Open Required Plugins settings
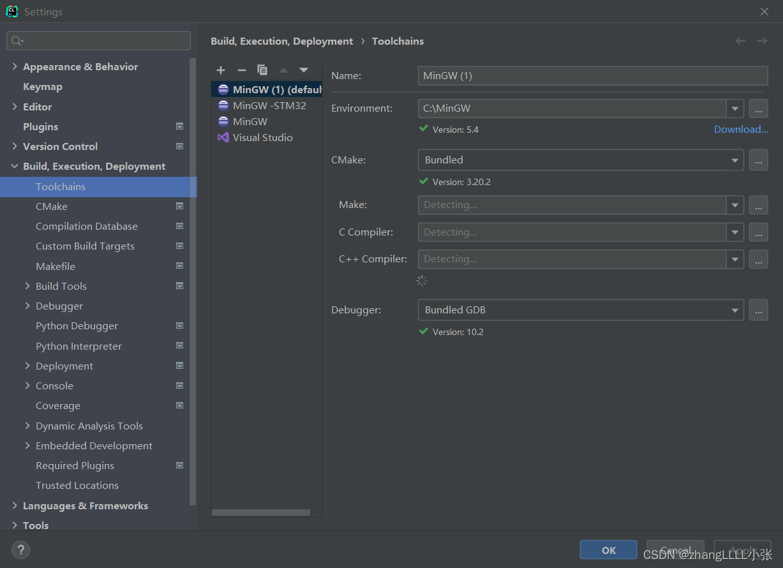 [x=75, y=465]
